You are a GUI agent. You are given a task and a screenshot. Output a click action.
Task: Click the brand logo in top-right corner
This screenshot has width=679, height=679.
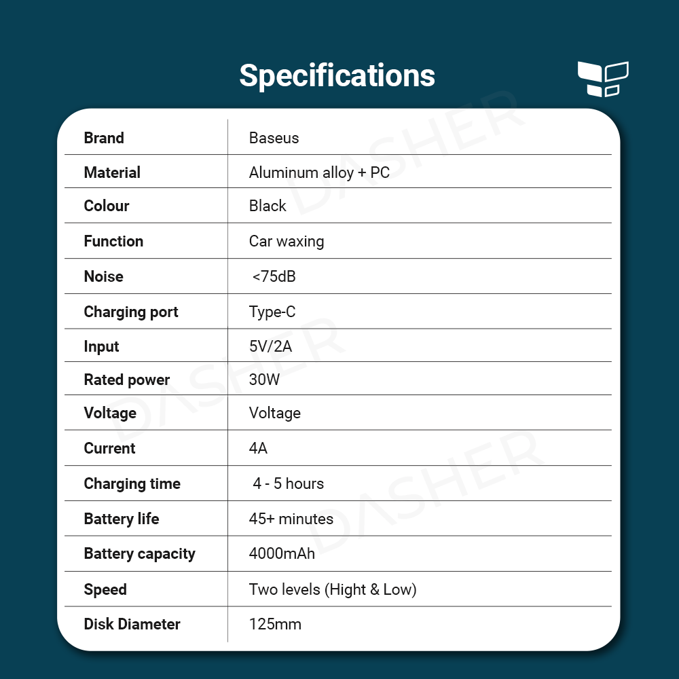click(602, 79)
